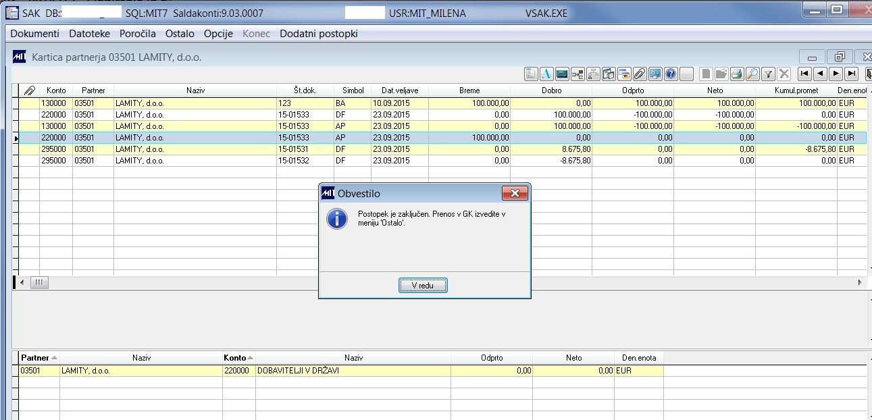This screenshot has width=872, height=420.
Task: Open the Opcije menu
Action: tap(218, 34)
